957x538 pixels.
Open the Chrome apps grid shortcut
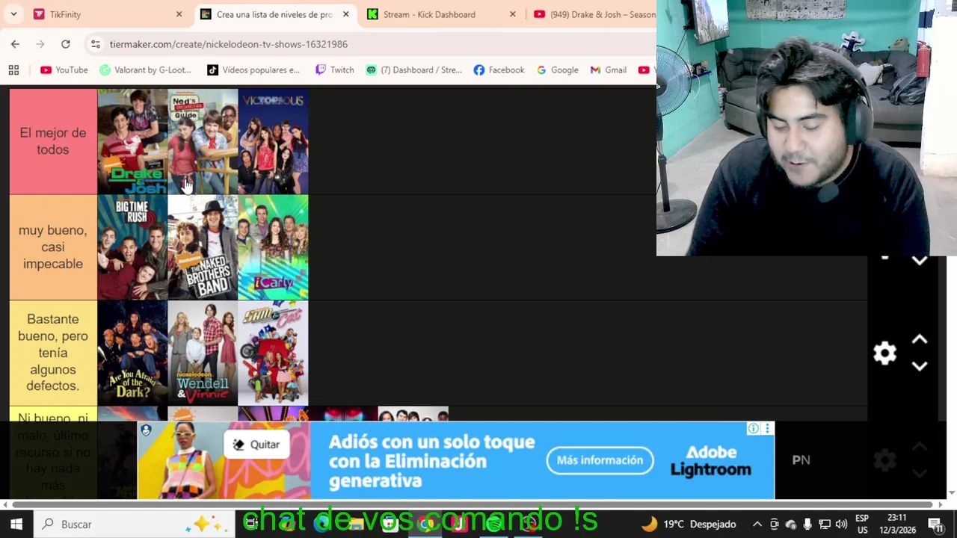(13, 70)
